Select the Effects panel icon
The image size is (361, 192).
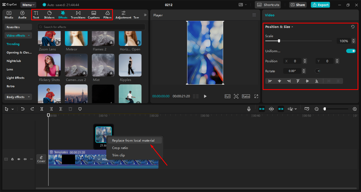pos(63,15)
